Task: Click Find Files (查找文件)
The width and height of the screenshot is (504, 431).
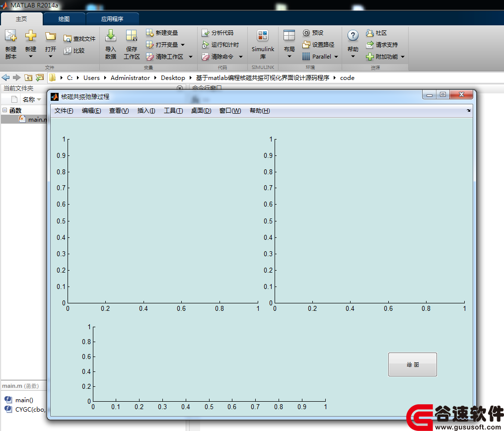Action: pyautogui.click(x=79, y=39)
